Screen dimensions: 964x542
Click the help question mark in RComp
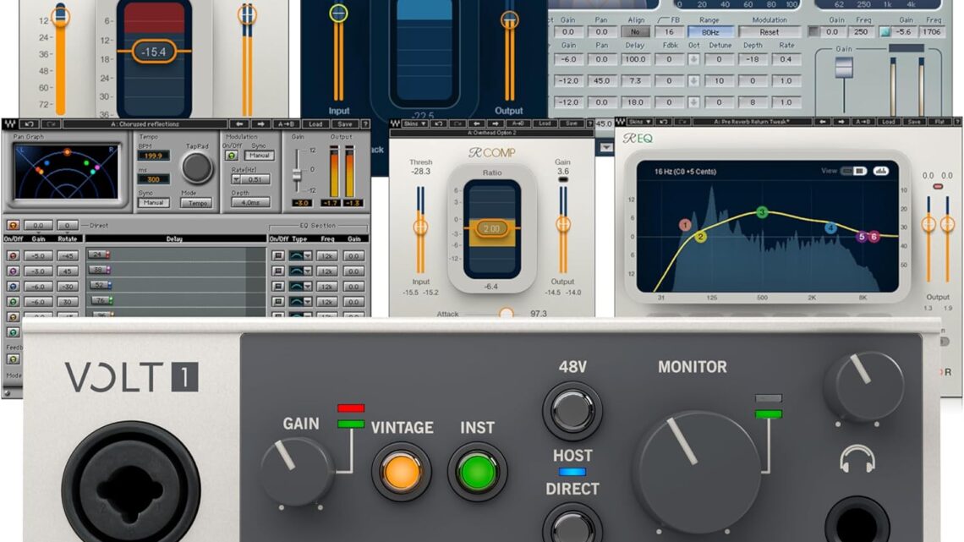tap(588, 123)
